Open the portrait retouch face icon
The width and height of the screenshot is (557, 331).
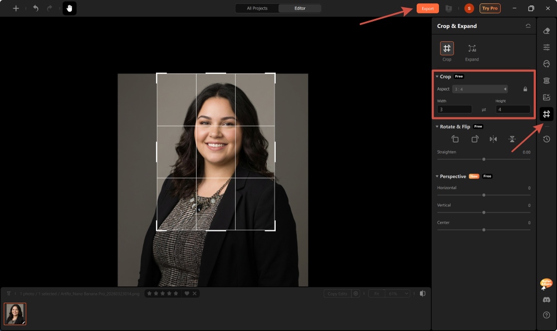(x=546, y=63)
